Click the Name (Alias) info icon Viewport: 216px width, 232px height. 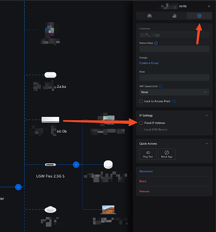tap(156, 43)
